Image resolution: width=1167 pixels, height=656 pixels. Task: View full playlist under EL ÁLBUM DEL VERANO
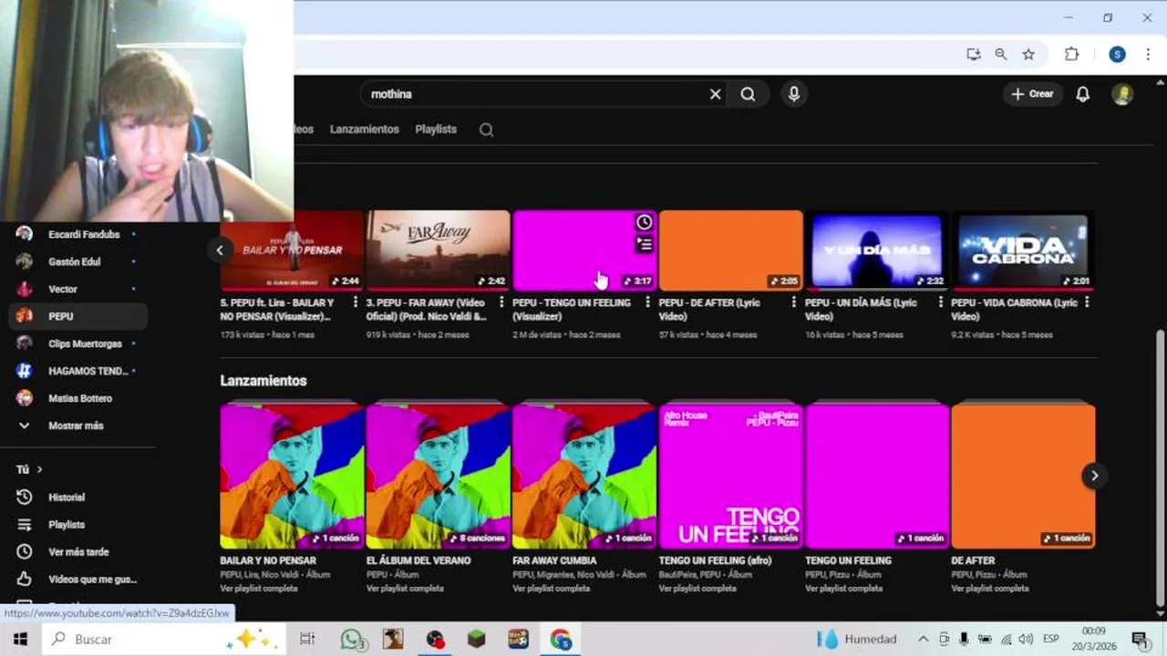click(x=405, y=589)
